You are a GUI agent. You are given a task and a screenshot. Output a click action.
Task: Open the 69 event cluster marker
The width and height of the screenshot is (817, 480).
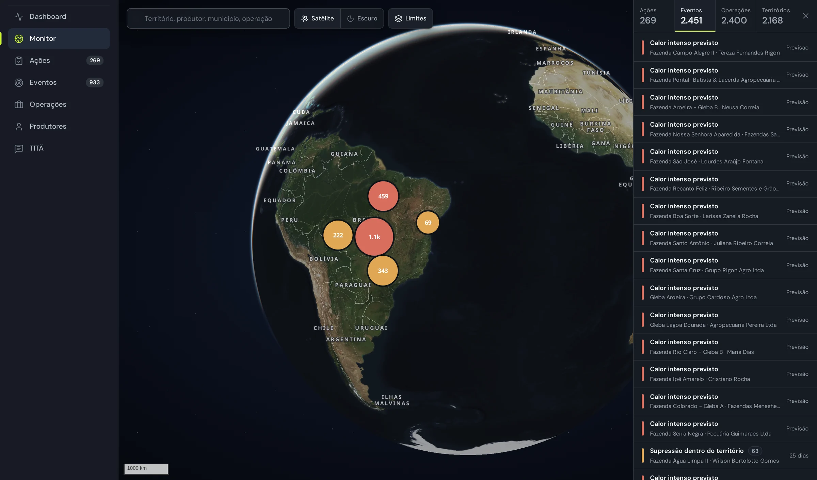(x=428, y=223)
